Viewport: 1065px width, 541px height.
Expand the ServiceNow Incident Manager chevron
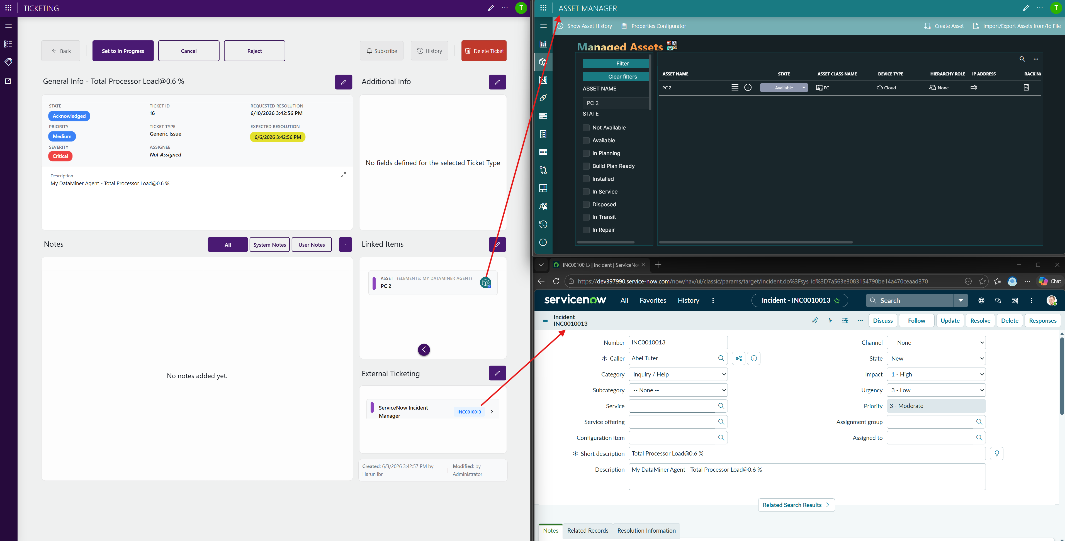(x=492, y=412)
